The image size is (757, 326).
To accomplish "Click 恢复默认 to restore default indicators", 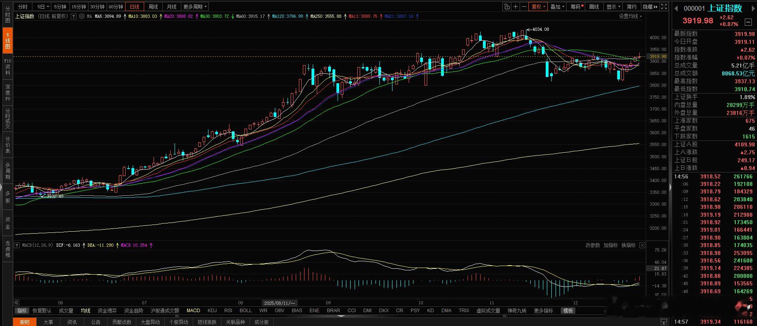I will point(42,311).
